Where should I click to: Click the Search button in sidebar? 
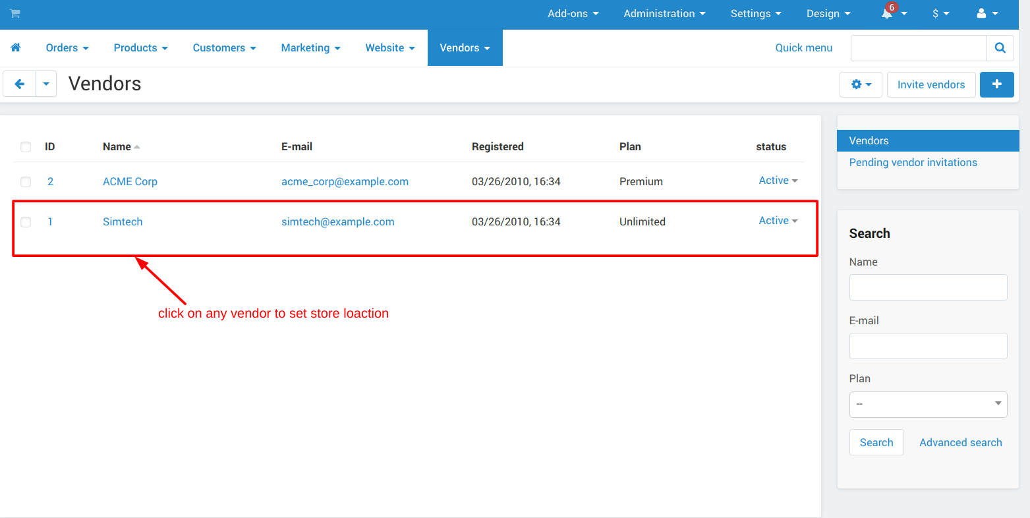pos(876,442)
